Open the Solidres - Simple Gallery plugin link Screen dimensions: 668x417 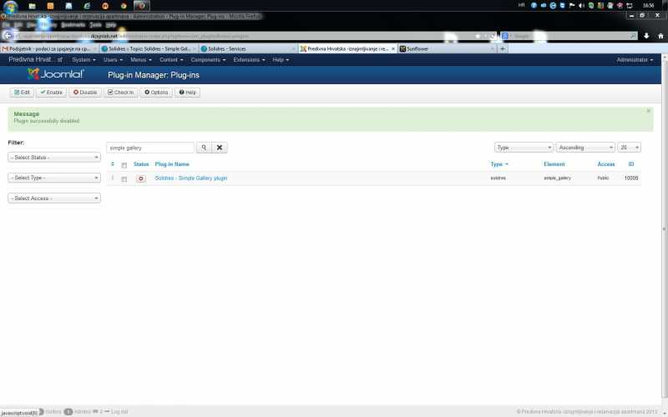191,178
